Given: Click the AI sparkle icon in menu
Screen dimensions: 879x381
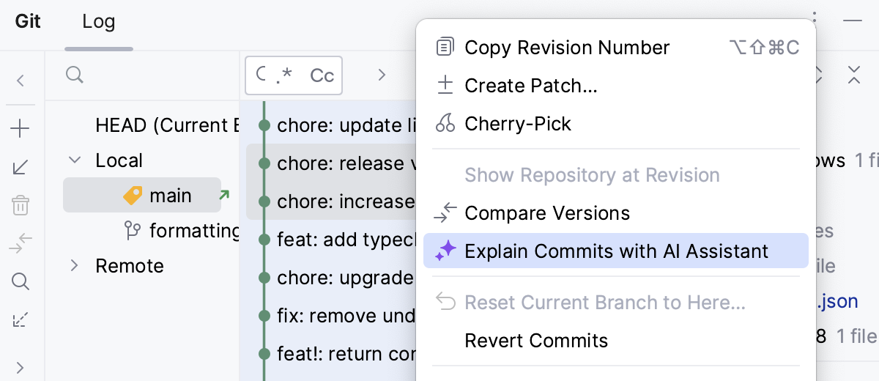Looking at the screenshot, I should [445, 251].
